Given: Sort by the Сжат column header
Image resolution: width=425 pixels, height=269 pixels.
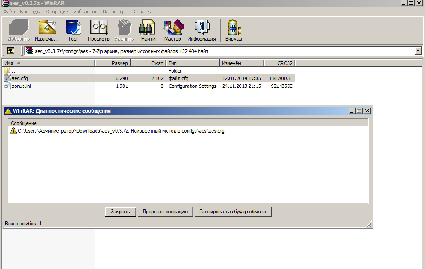Looking at the screenshot, I should (148, 63).
